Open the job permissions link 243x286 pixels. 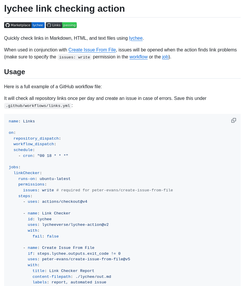(165, 57)
